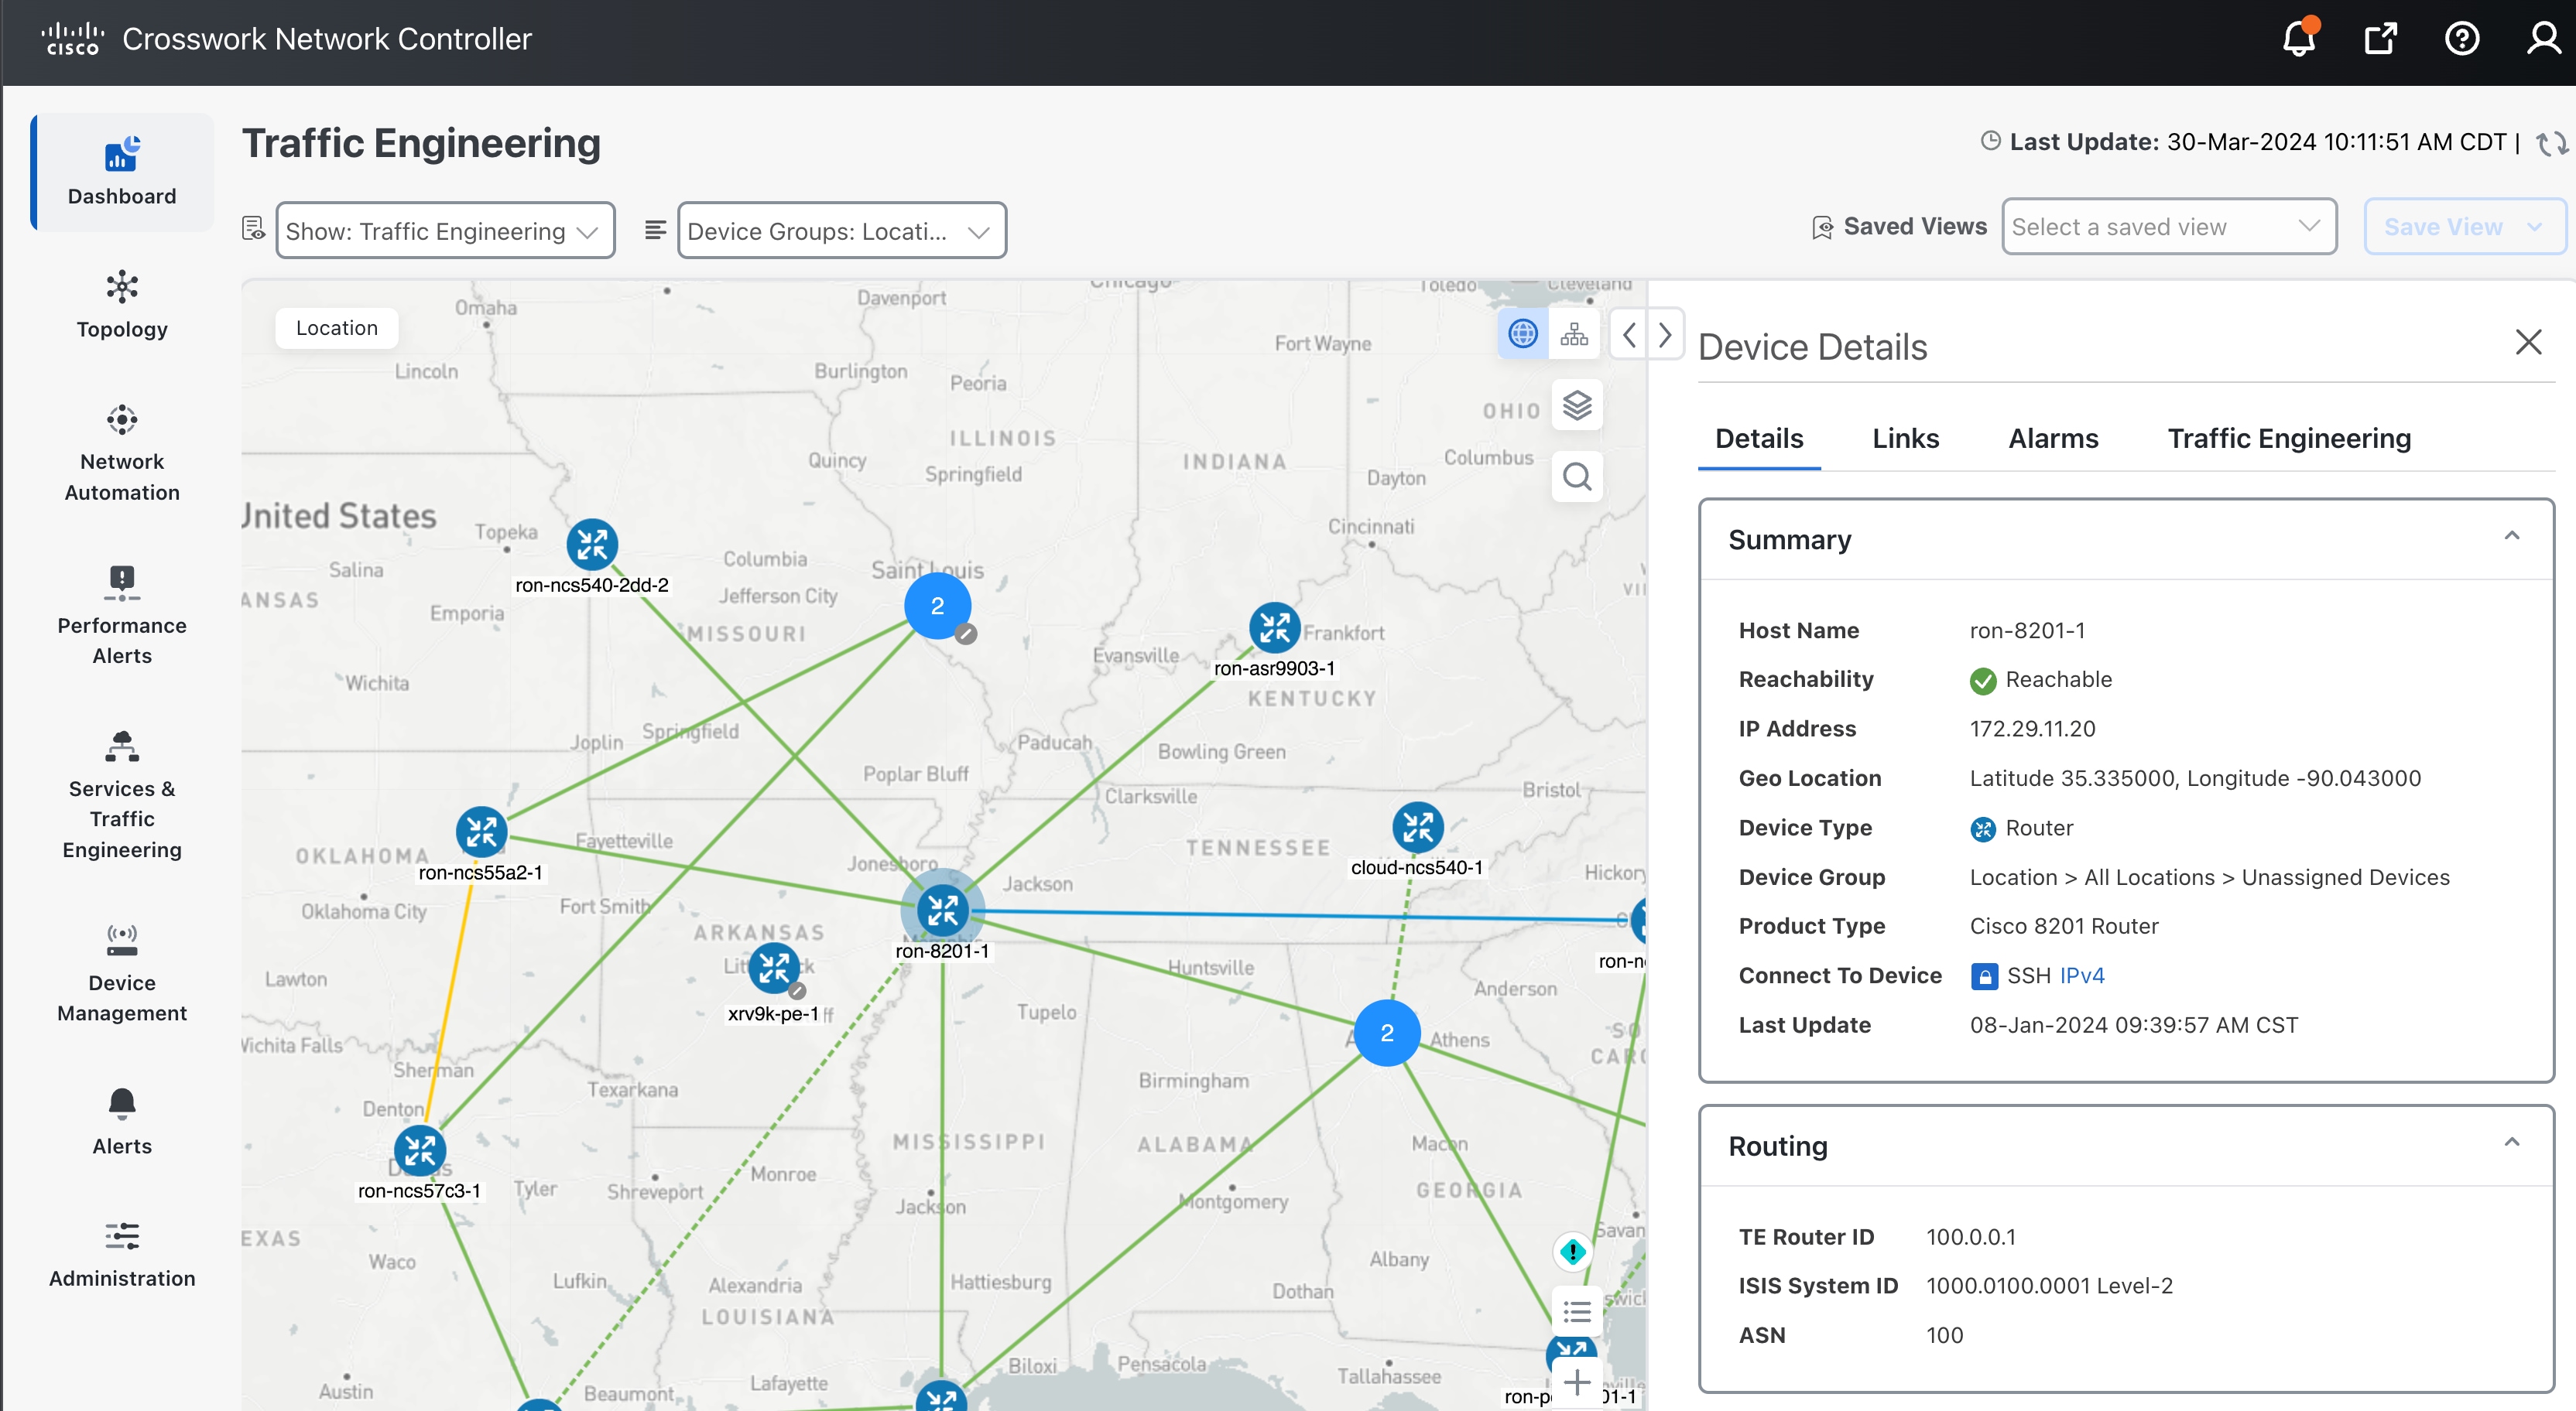Collapse the Routing section
Viewport: 2576px width, 1411px height.
coord(2512,1143)
